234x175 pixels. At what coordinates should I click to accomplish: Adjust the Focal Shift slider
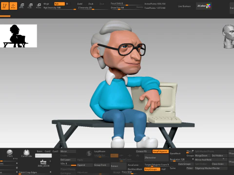pyautogui.click(x=126, y=4)
